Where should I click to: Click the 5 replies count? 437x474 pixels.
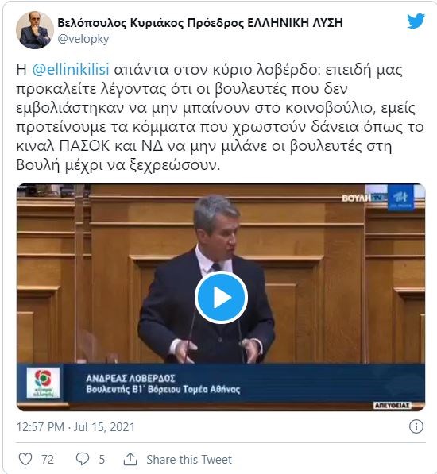pyautogui.click(x=102, y=460)
